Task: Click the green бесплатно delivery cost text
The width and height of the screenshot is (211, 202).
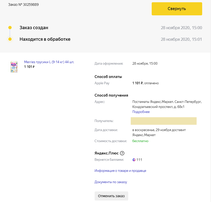Action: tap(140, 141)
